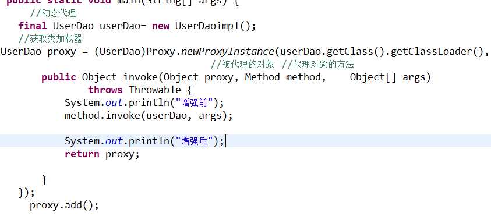491x216 pixels.
Task: Click the "public" keyword of invoke method
Action: [x=59, y=77]
